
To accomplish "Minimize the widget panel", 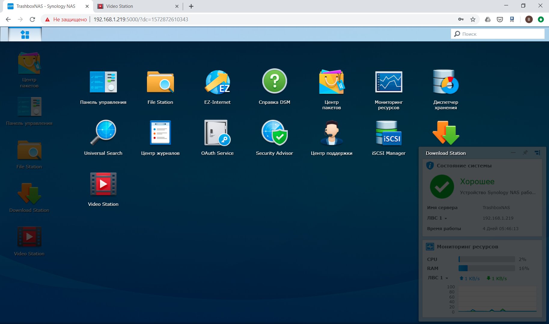I will click(x=513, y=153).
